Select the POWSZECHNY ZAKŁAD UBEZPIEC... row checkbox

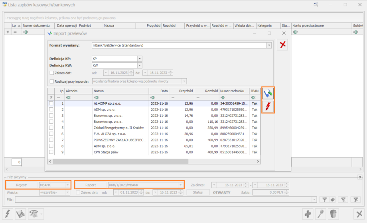pos(51,140)
